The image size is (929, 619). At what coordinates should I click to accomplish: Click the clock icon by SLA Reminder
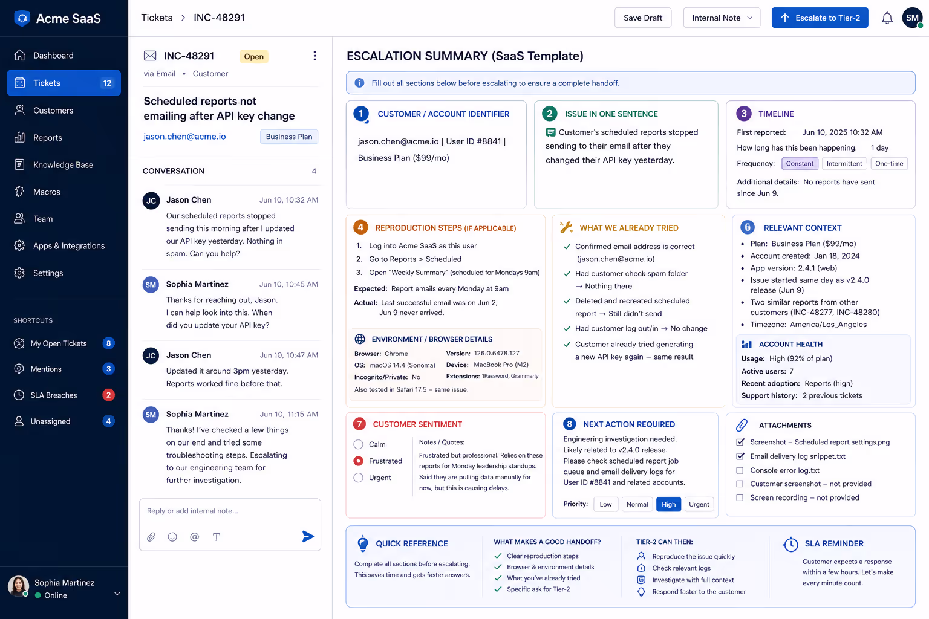790,544
